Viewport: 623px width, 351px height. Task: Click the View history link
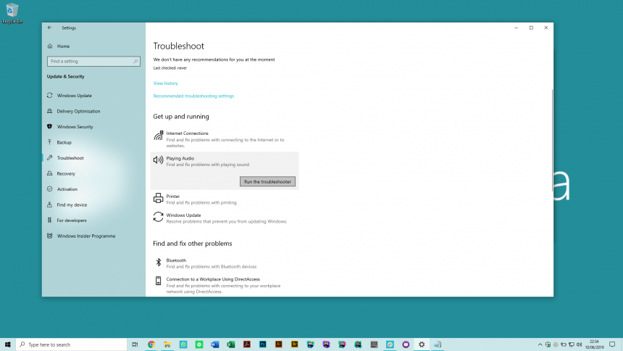(x=166, y=83)
